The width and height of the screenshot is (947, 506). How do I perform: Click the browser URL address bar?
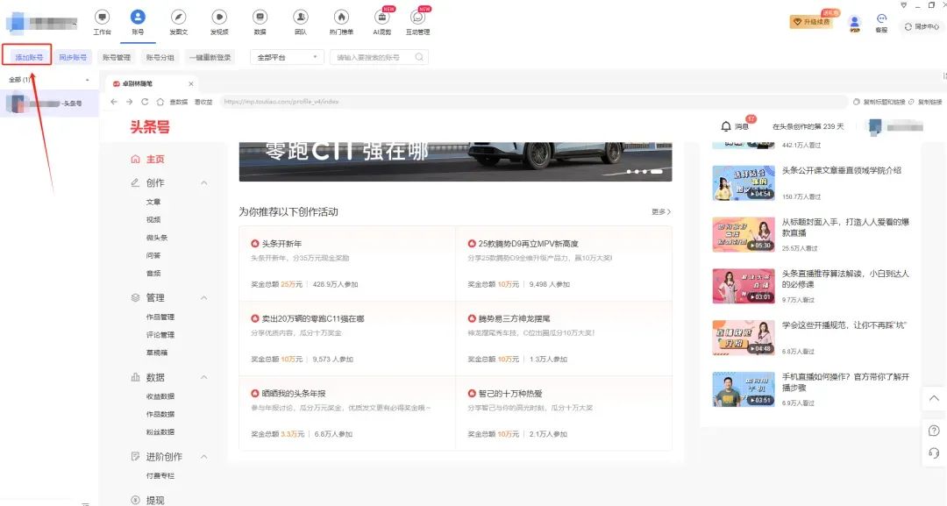[533, 102]
